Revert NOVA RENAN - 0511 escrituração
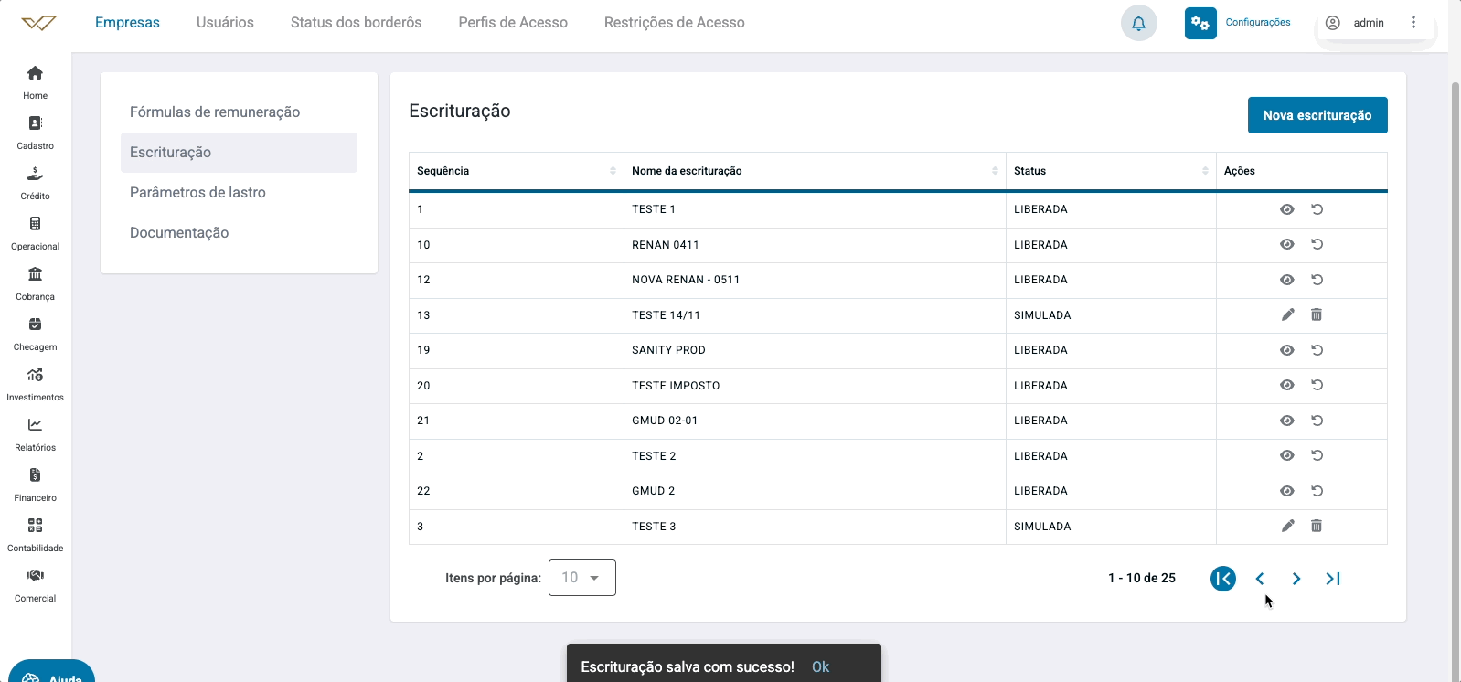 (x=1317, y=280)
